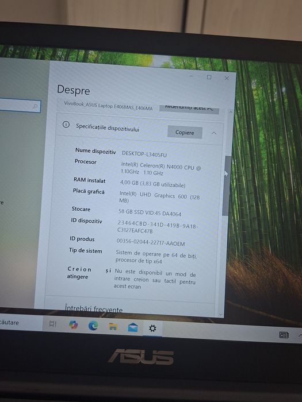Launch Microsoft Edge from the taskbar

pyautogui.click(x=93, y=326)
